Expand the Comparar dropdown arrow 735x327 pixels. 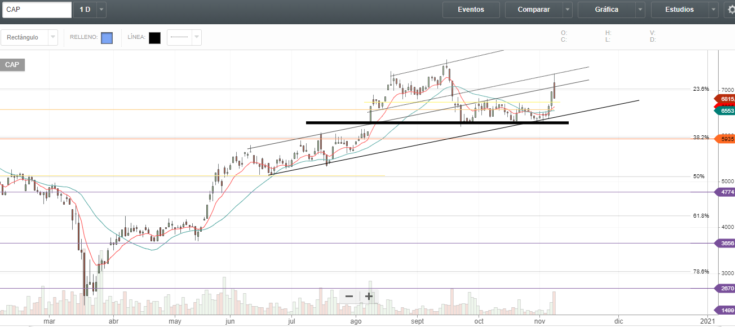click(568, 10)
